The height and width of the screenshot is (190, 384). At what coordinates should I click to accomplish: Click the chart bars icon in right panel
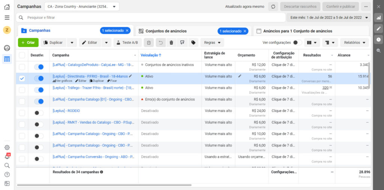coord(378,18)
